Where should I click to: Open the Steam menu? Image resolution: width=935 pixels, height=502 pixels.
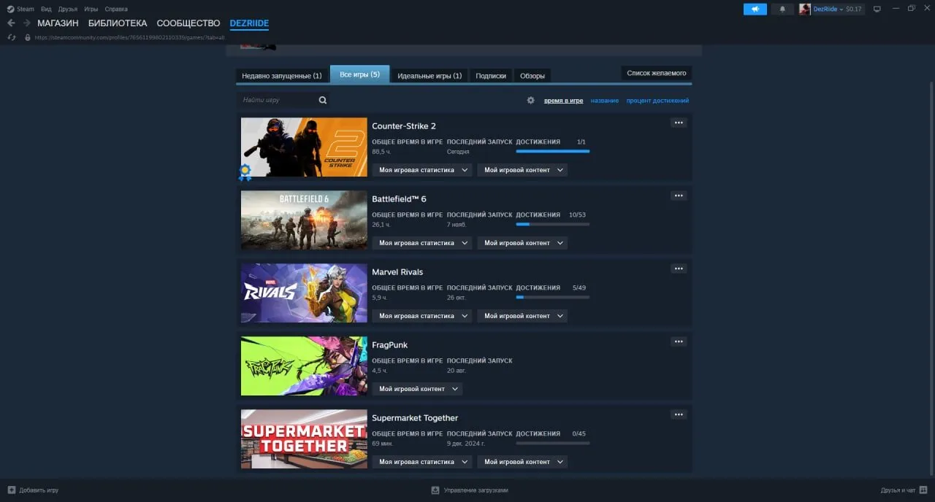[26, 9]
